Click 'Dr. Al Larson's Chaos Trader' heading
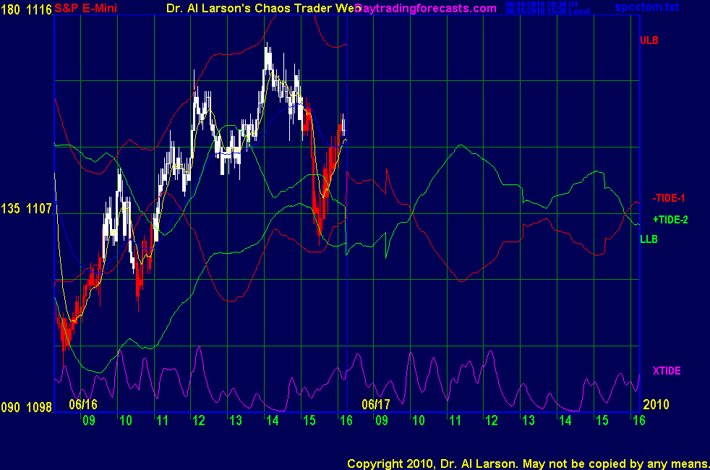Image resolution: width=710 pixels, height=470 pixels. (x=254, y=8)
